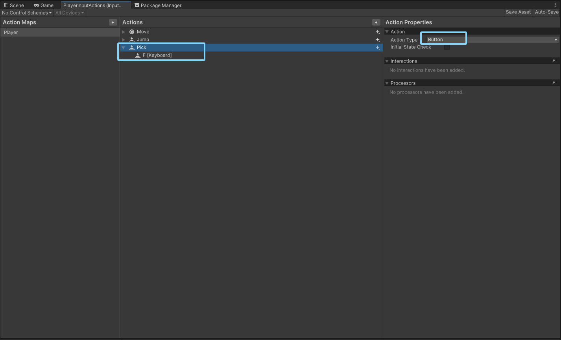Add binding to the Pick action
Image resolution: width=561 pixels, height=340 pixels.
click(378, 48)
